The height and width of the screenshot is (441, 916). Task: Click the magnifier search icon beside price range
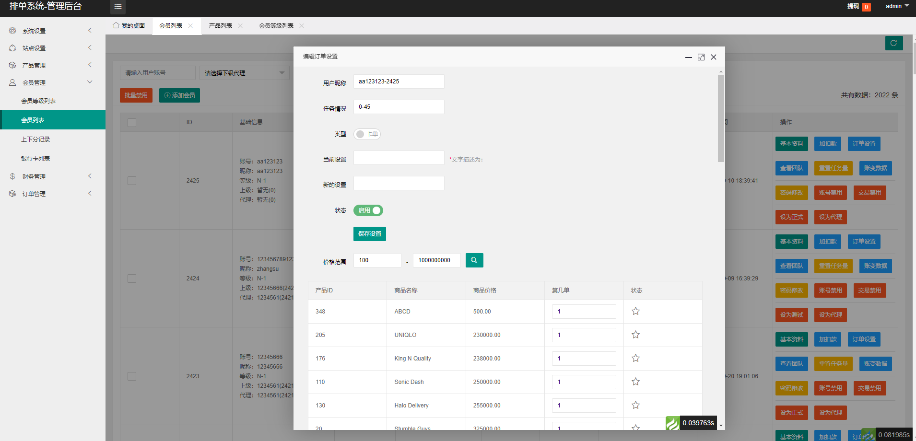474,260
